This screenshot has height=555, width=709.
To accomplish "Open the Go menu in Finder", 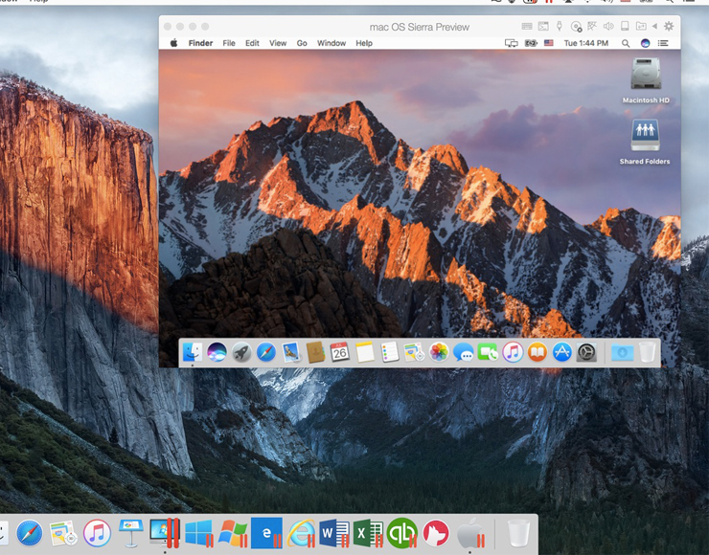I will tap(302, 43).
